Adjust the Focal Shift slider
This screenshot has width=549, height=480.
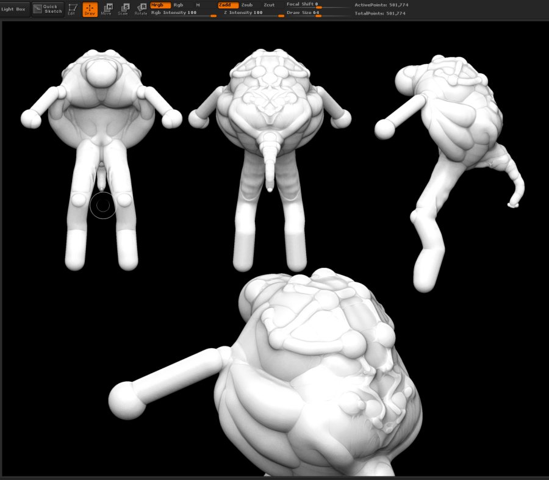(x=318, y=5)
